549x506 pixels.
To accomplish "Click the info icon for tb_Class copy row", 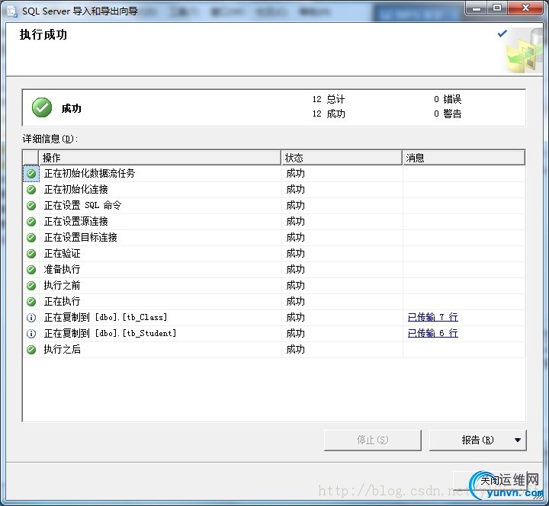I will coord(31,317).
